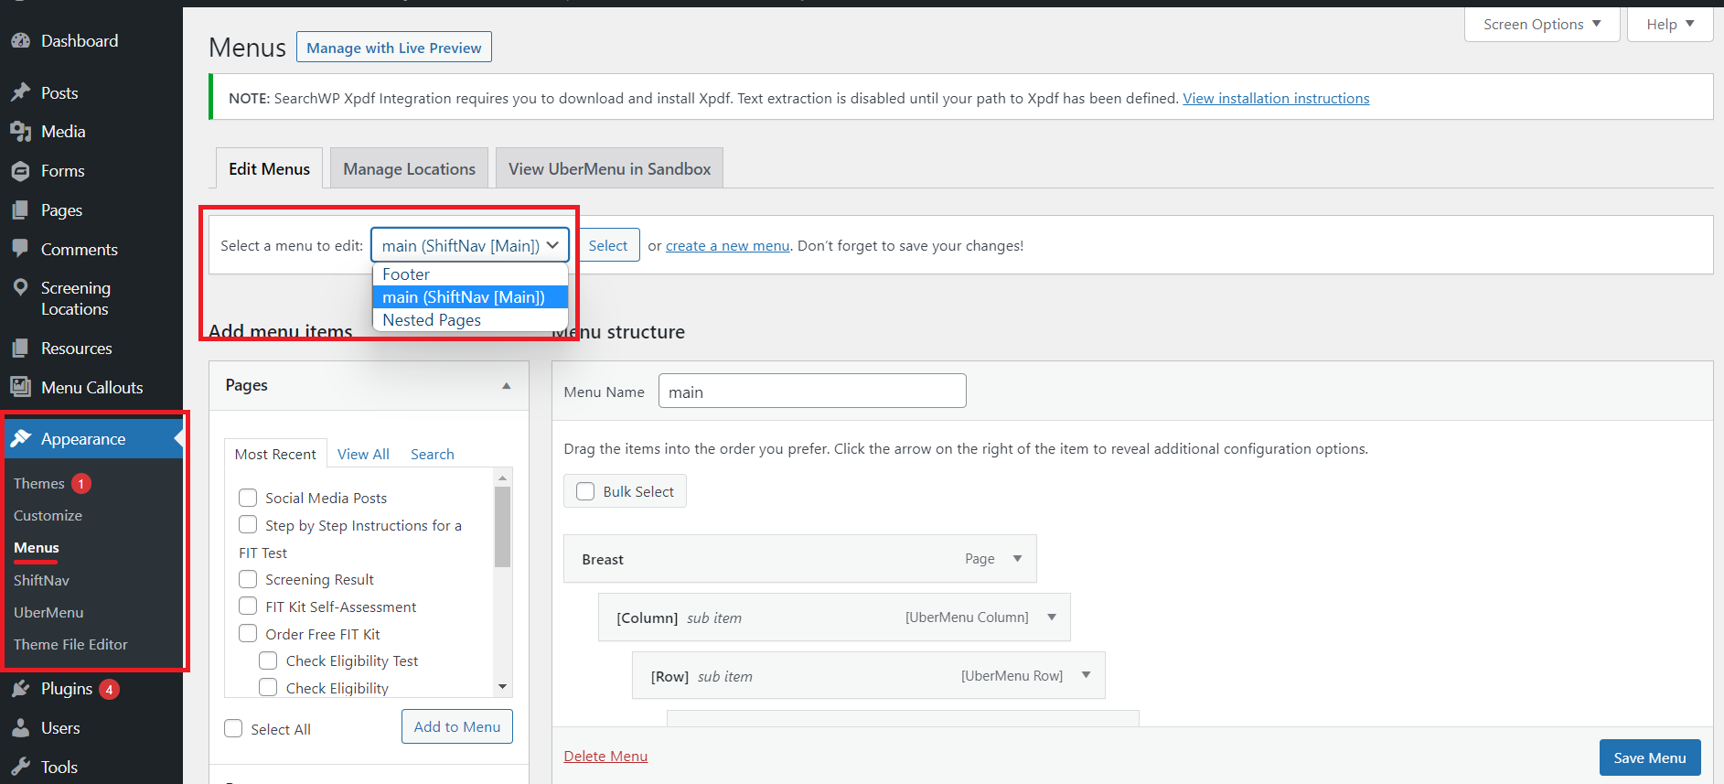Click the Tools wrench icon
The height and width of the screenshot is (784, 1724).
(x=20, y=768)
